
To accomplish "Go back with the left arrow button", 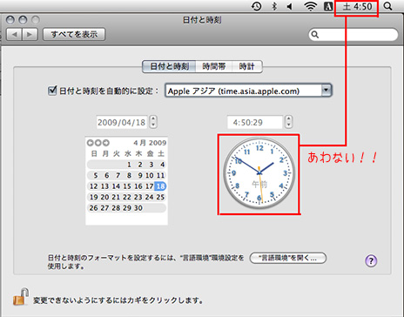I will pyautogui.click(x=14, y=34).
